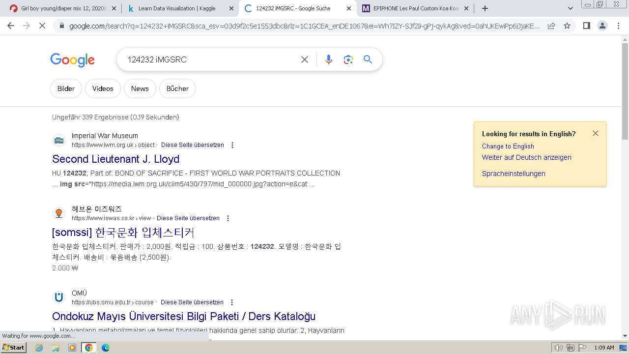Open options for iswas.co.kr result
This screenshot has width=629, height=354.
(228, 218)
